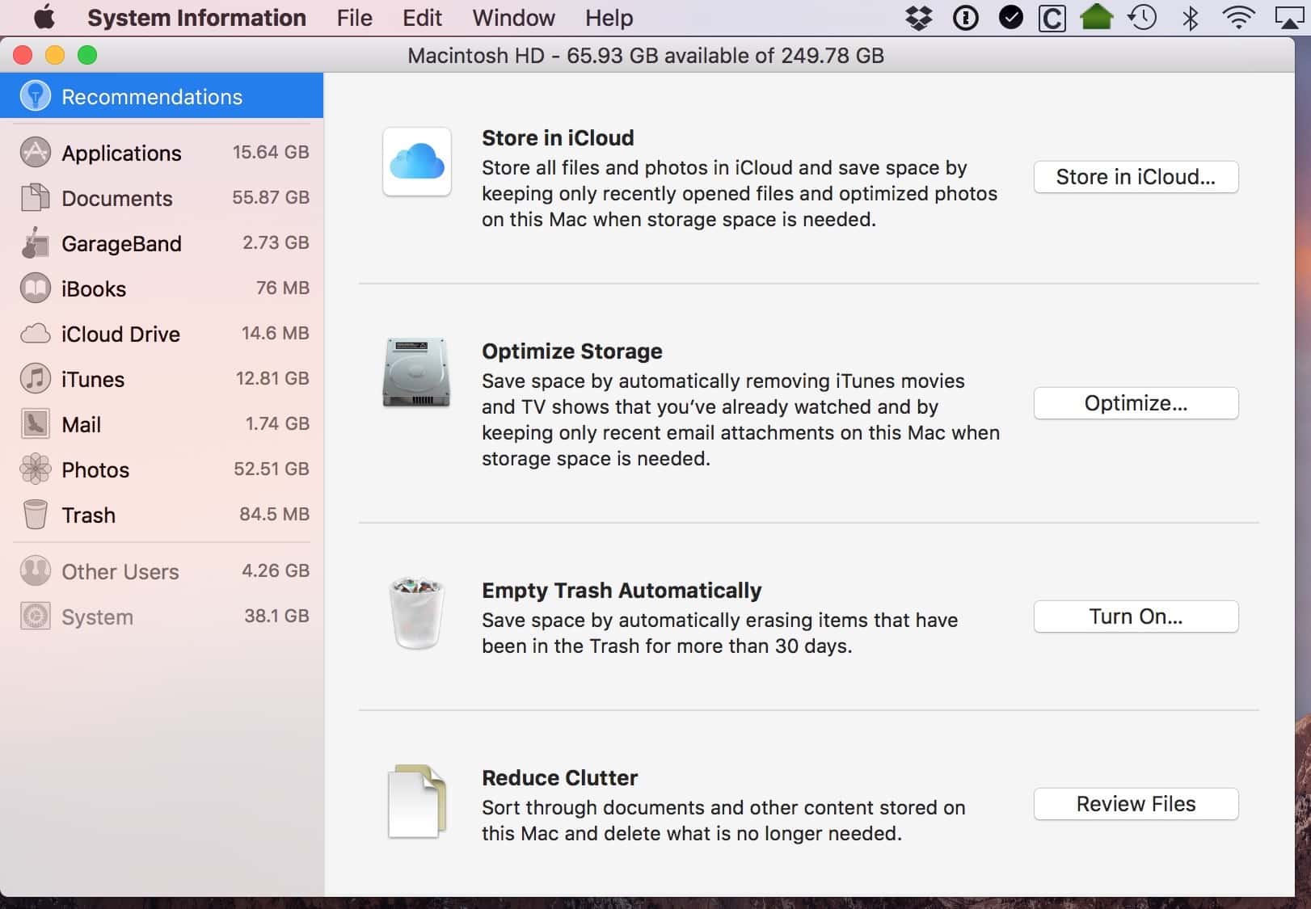
Task: Click the green house menu bar icon
Action: (1096, 17)
